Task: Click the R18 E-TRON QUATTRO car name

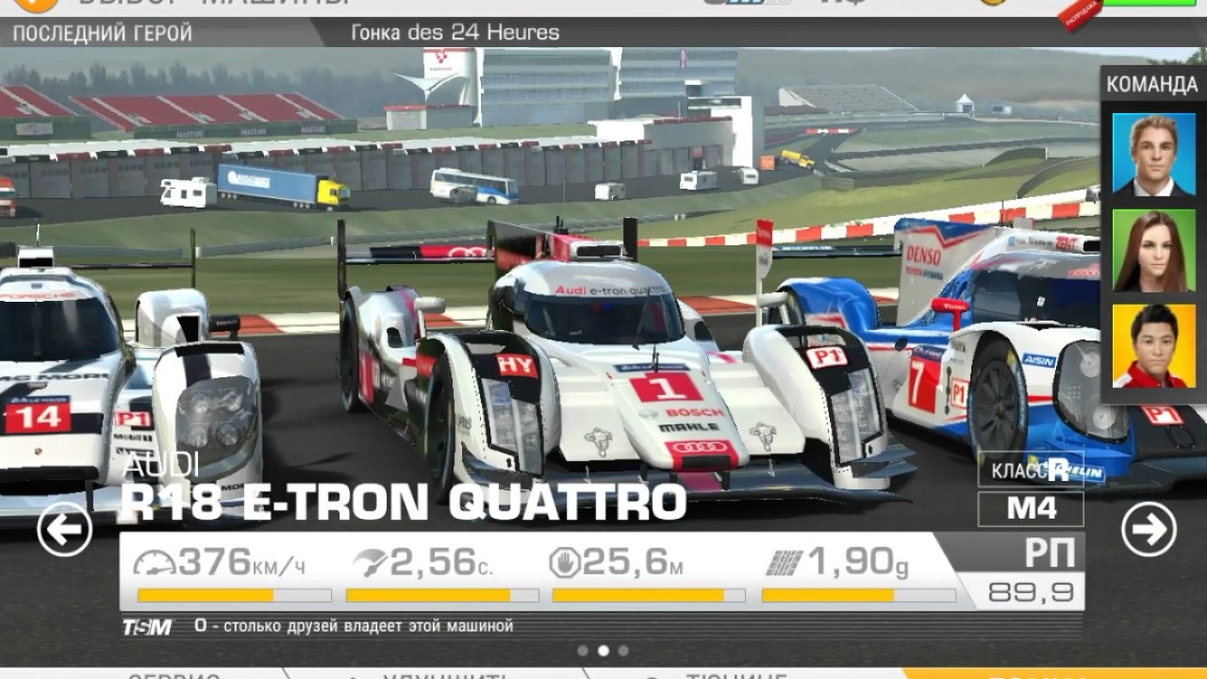Action: click(x=403, y=503)
